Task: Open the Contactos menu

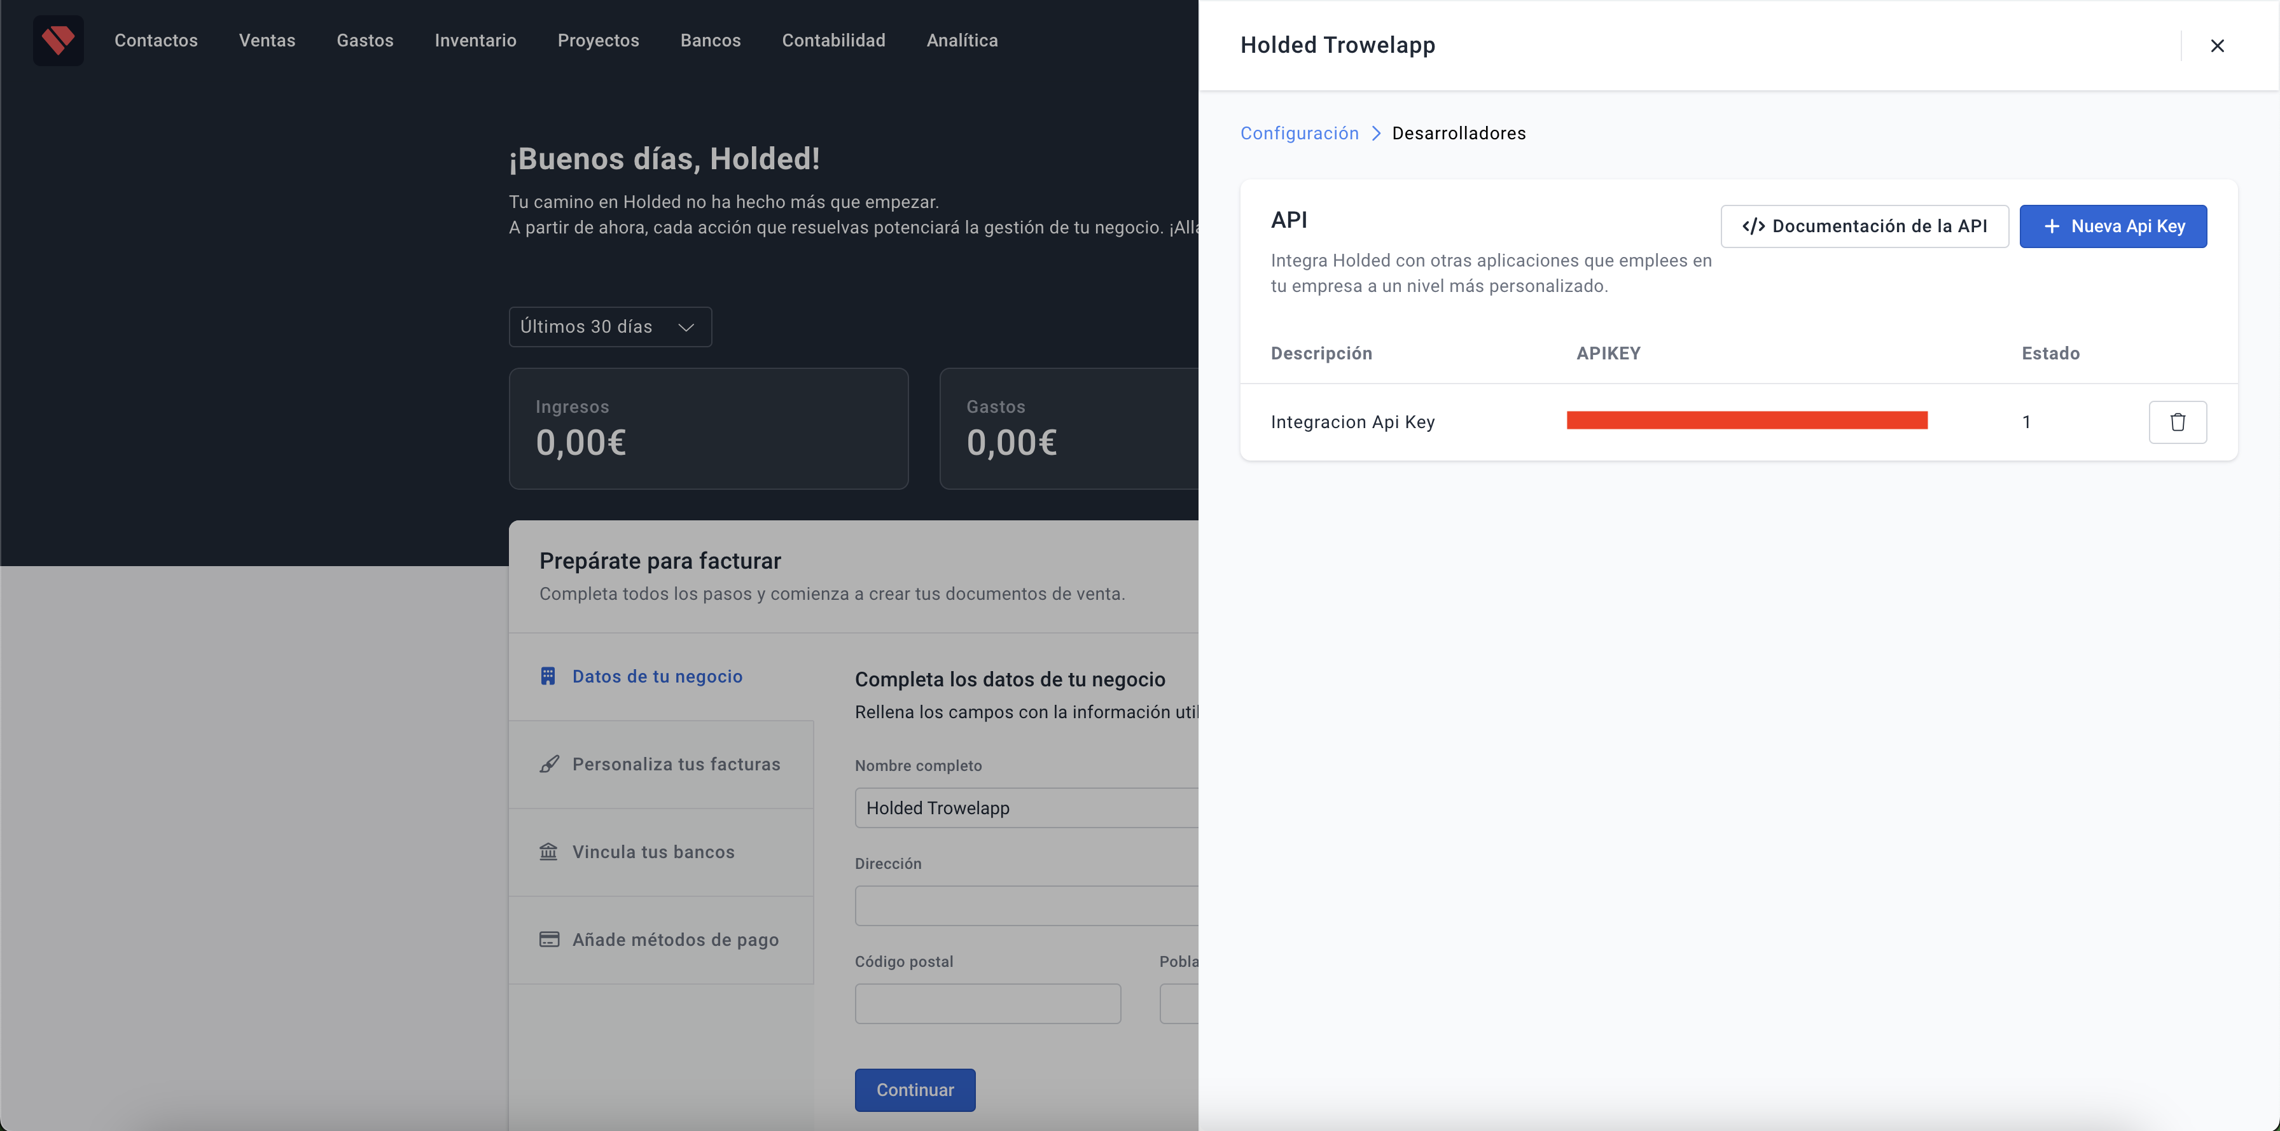Action: pyautogui.click(x=156, y=41)
